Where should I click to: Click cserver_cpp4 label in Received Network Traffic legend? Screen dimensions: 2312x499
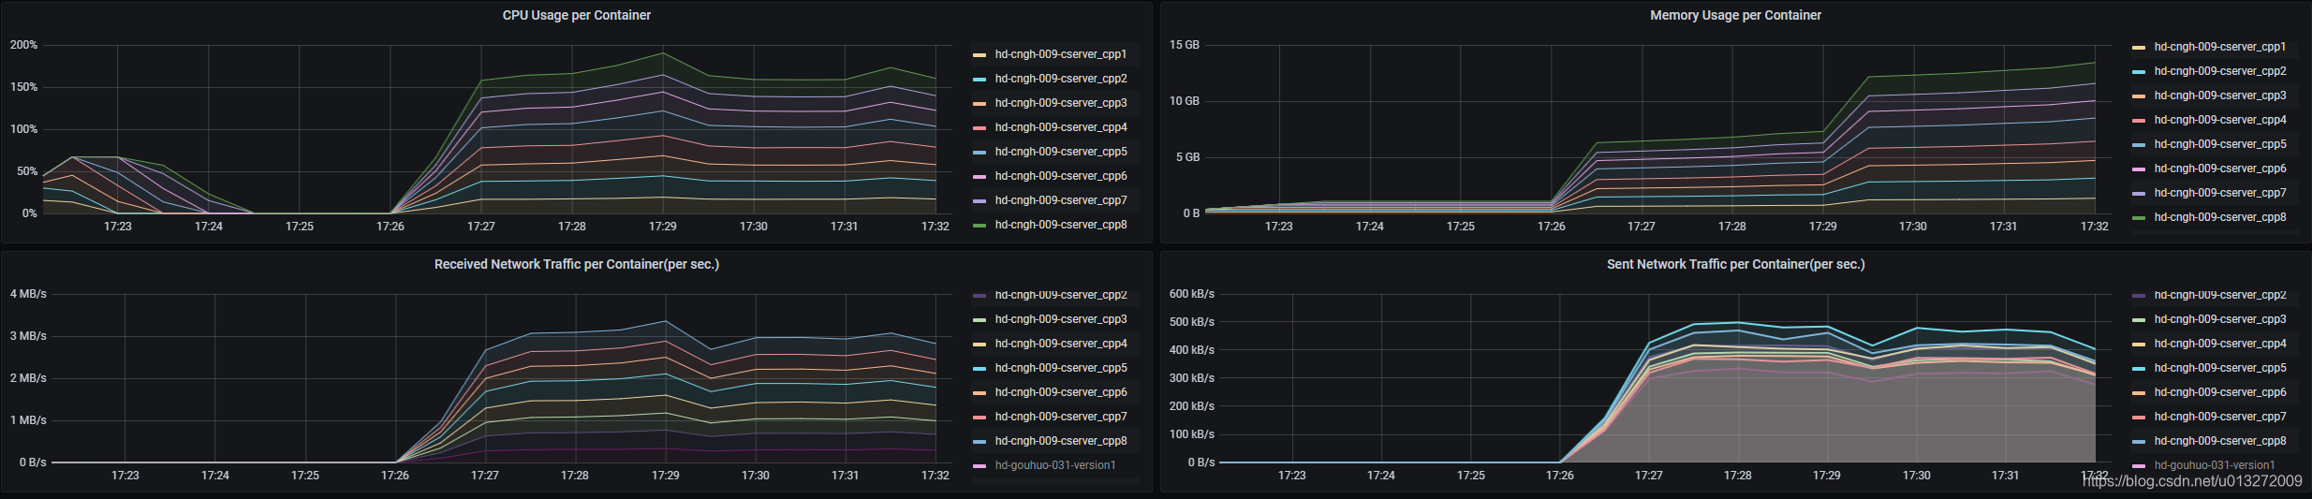1061,344
